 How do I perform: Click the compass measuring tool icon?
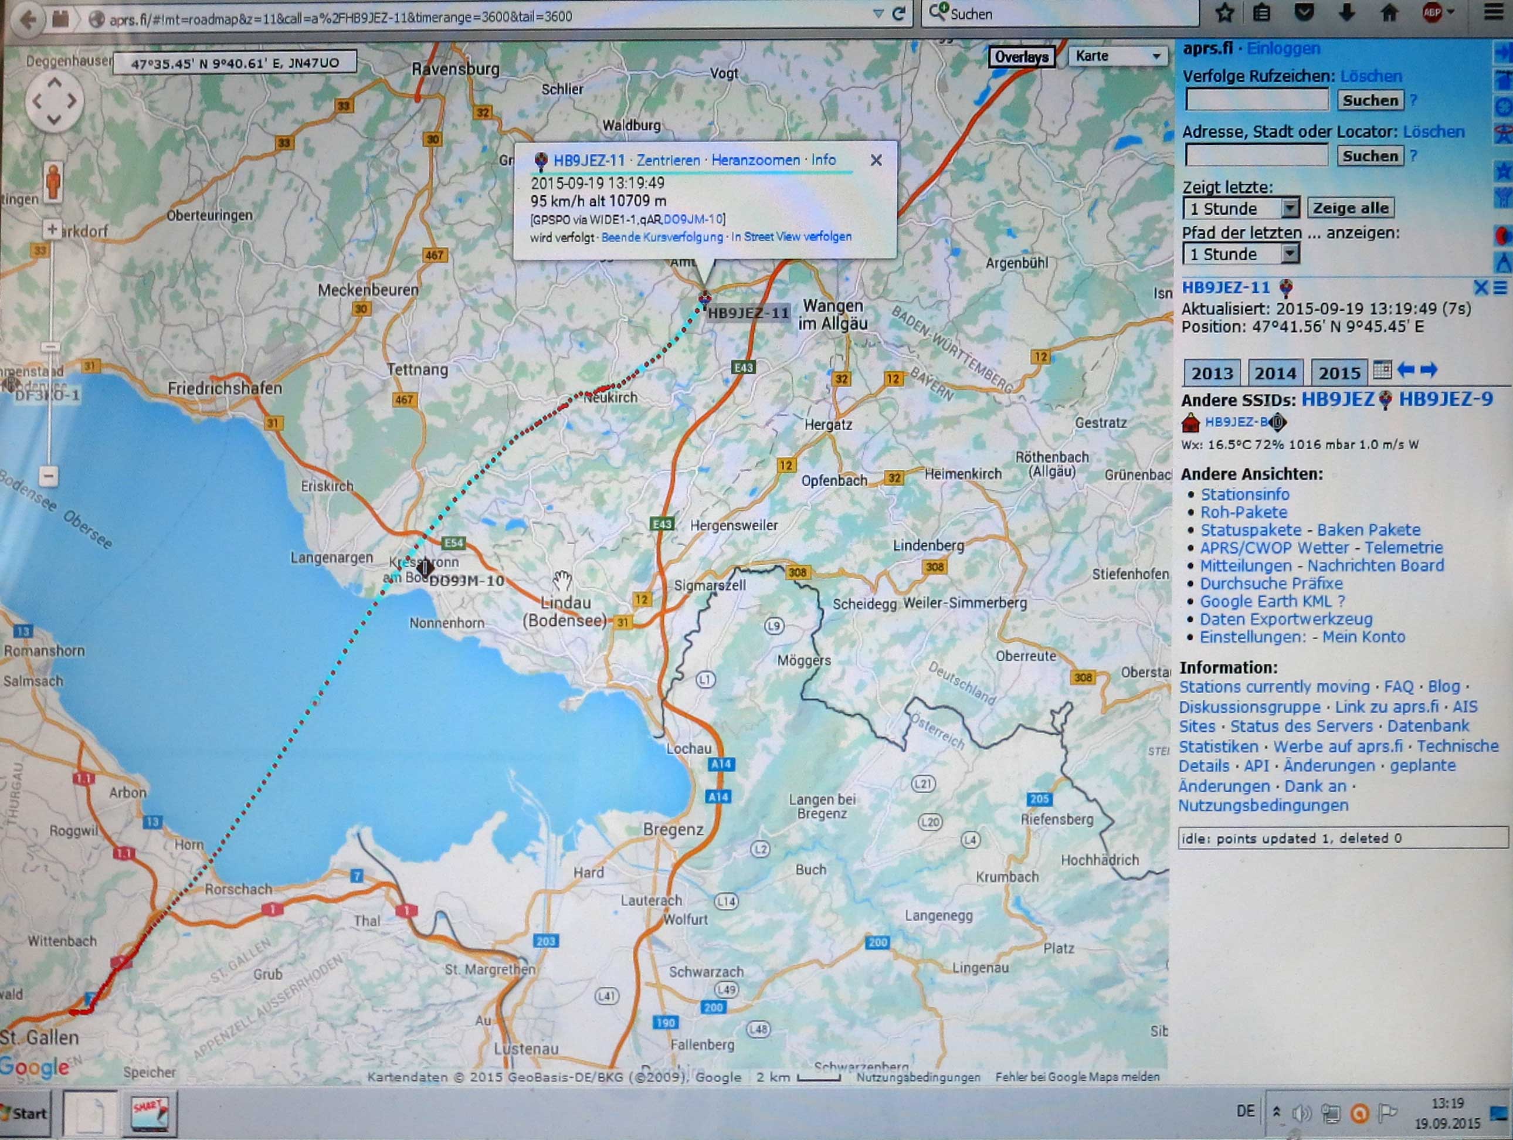pyautogui.click(x=1504, y=263)
